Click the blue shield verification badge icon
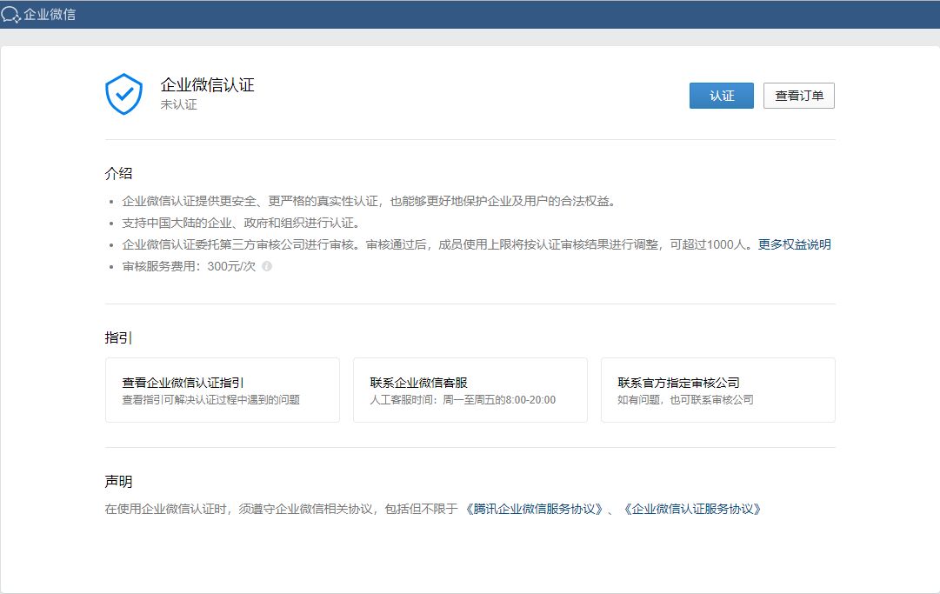 tap(123, 91)
